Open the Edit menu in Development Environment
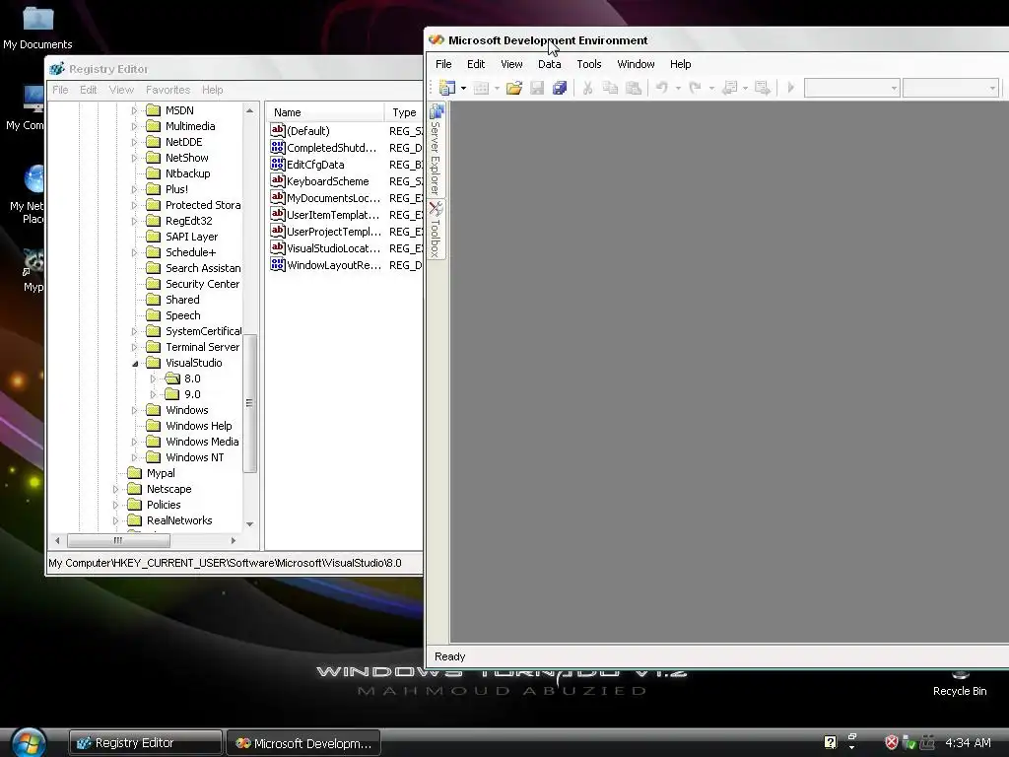The width and height of the screenshot is (1009, 757). 476,64
